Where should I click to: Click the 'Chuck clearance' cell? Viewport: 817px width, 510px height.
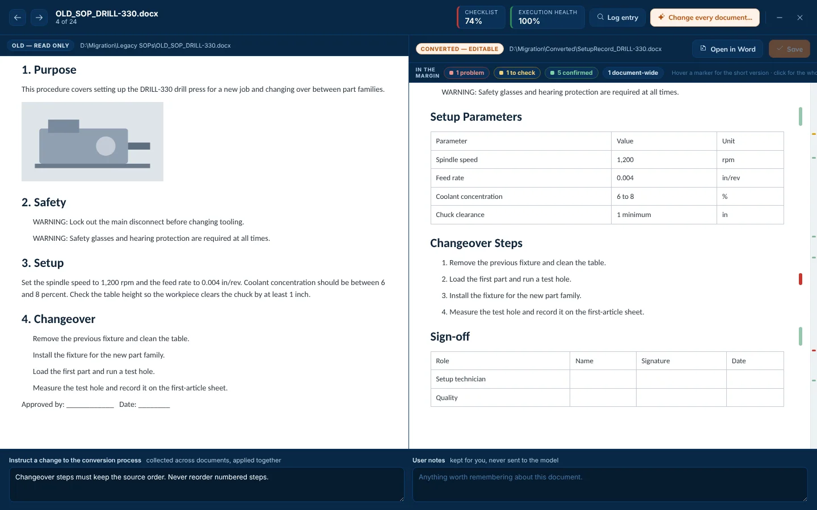coord(521,215)
